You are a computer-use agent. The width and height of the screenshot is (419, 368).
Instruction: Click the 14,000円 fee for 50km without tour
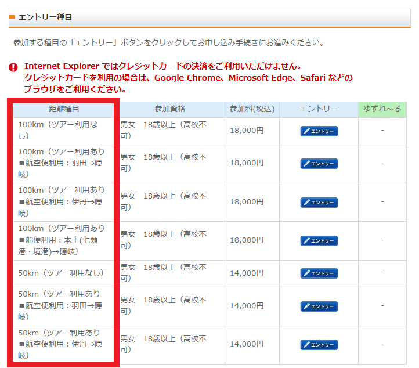pyautogui.click(x=247, y=273)
